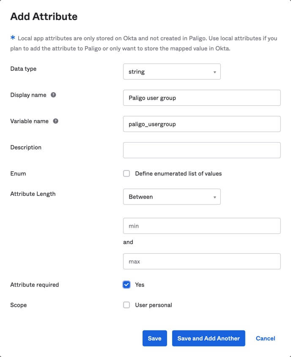Image resolution: width=291 pixels, height=357 pixels.
Task: Click the dropdown arrow on the string selector
Action: point(215,71)
